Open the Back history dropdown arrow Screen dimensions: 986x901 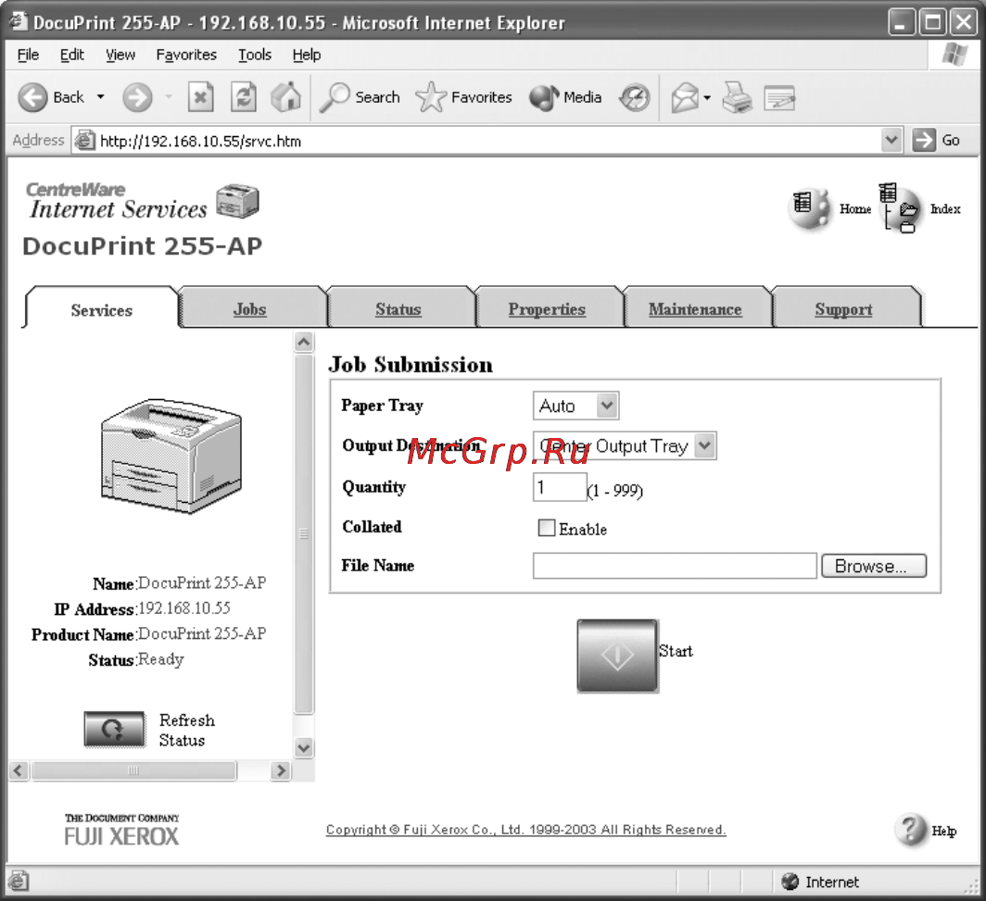tap(101, 97)
